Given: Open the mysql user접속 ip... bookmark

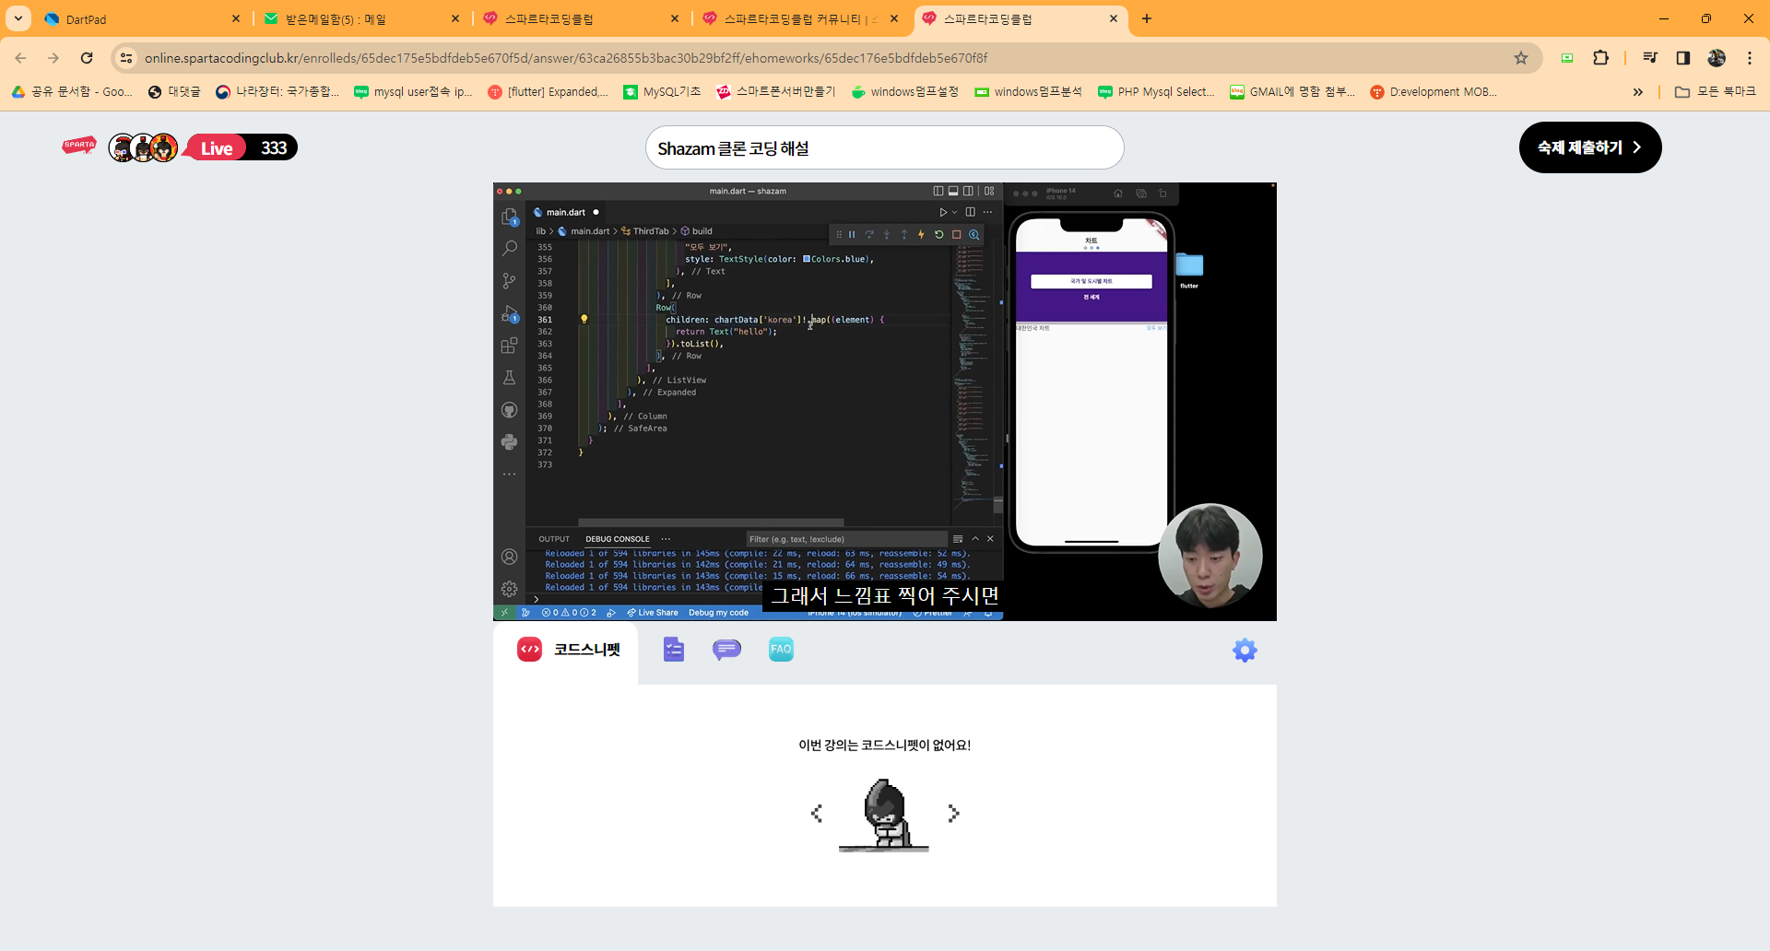Looking at the screenshot, I should click(x=413, y=92).
